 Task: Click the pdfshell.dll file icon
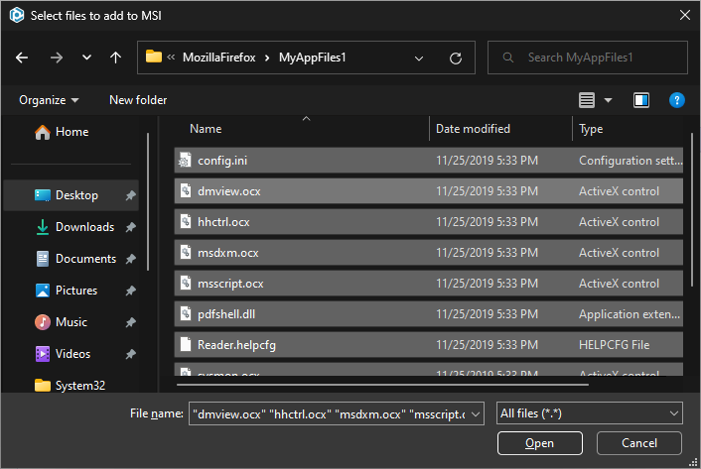(185, 314)
